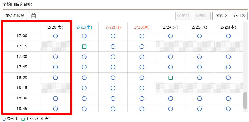The height and width of the screenshot is (122, 249).
Task: Click the 2/24(火) column header
Action: pos(171,27)
